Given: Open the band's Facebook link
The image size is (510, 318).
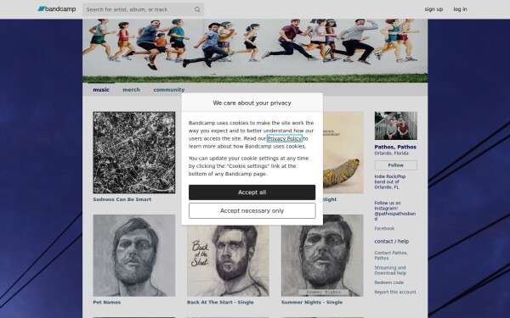Looking at the screenshot, I should click(x=384, y=228).
